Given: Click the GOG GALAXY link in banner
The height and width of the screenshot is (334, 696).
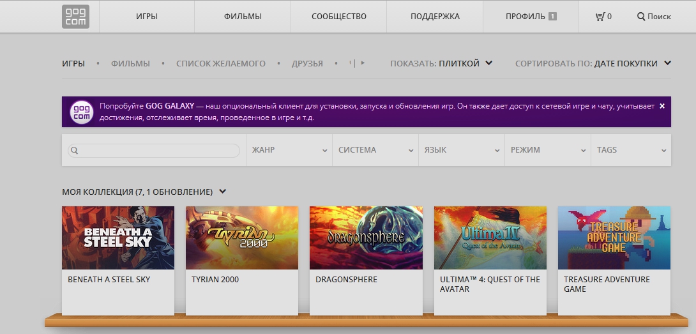Looking at the screenshot, I should (x=170, y=106).
